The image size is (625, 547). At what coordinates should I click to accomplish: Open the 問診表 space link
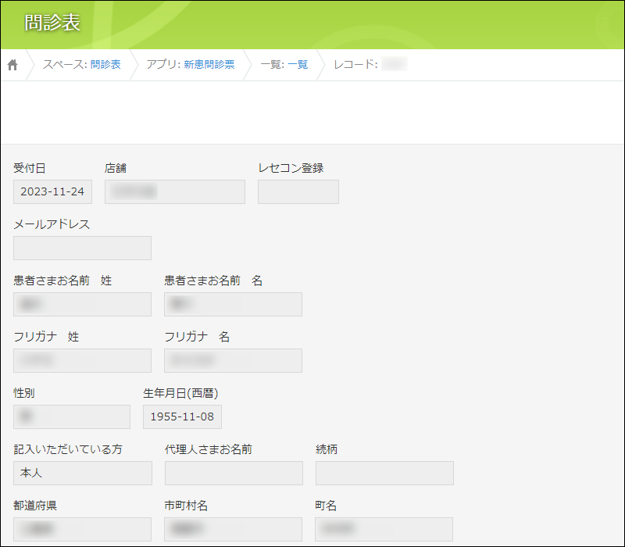click(105, 65)
